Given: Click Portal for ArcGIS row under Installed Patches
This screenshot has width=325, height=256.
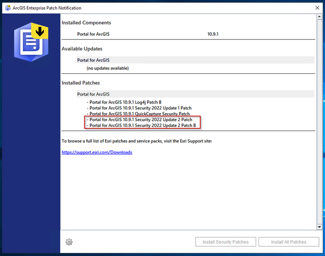Looking at the screenshot, I should tap(195, 94).
